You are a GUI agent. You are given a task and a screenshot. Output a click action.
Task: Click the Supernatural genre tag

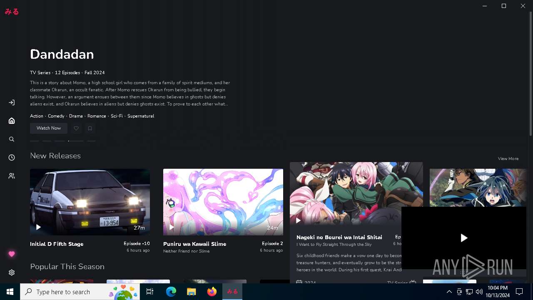[141, 116]
